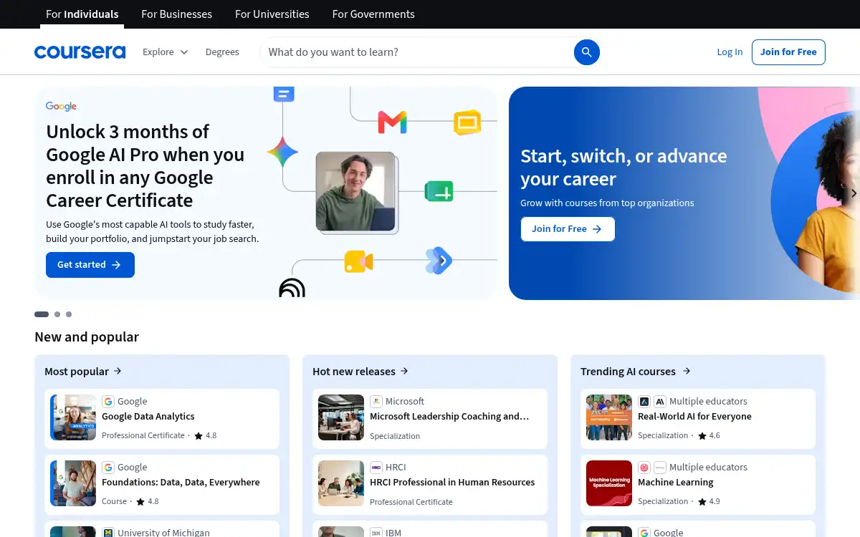Screen dimensions: 860x537
Task: Open the Machine Learning Specialization thumbnail
Action: pyautogui.click(x=609, y=483)
